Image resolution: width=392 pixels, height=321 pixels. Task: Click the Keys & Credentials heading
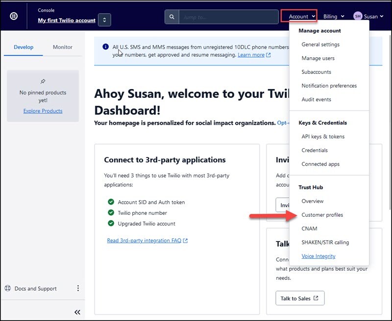coord(322,123)
